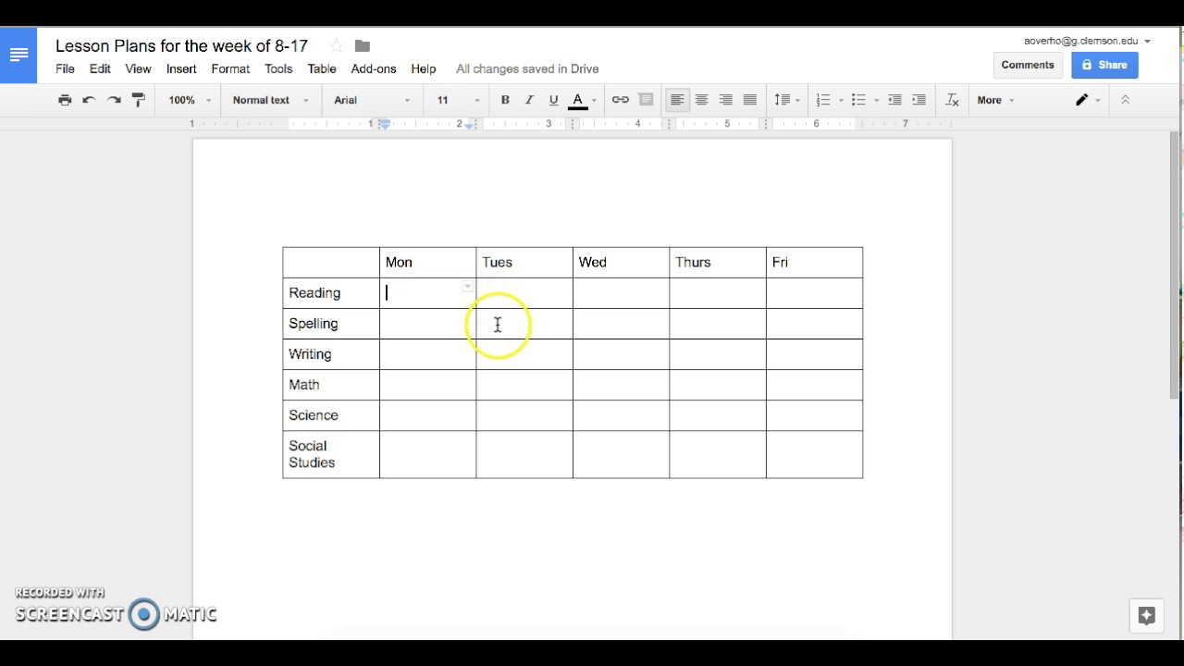Open the Edit menu
This screenshot has height=666, width=1184.
tap(100, 68)
